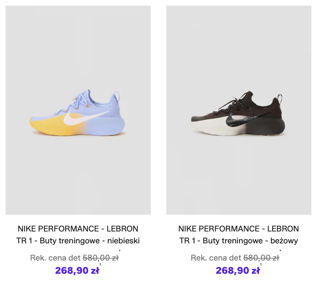Click 'Rek. cena det' label under beżowy shoe

216,258
